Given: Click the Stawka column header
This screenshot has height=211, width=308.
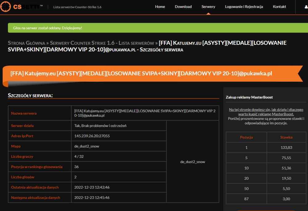Looking at the screenshot, I should pos(286,137).
